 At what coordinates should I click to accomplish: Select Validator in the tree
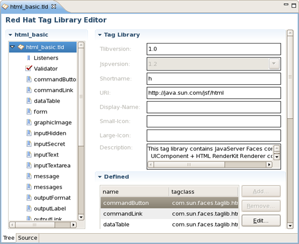click(x=46, y=69)
